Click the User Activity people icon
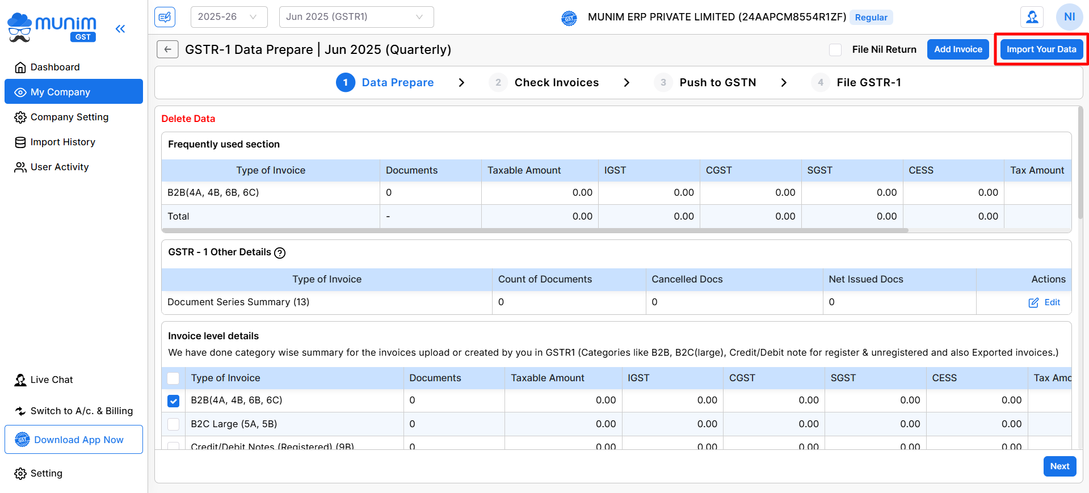Screen dimensions: 1089x493 (20, 167)
